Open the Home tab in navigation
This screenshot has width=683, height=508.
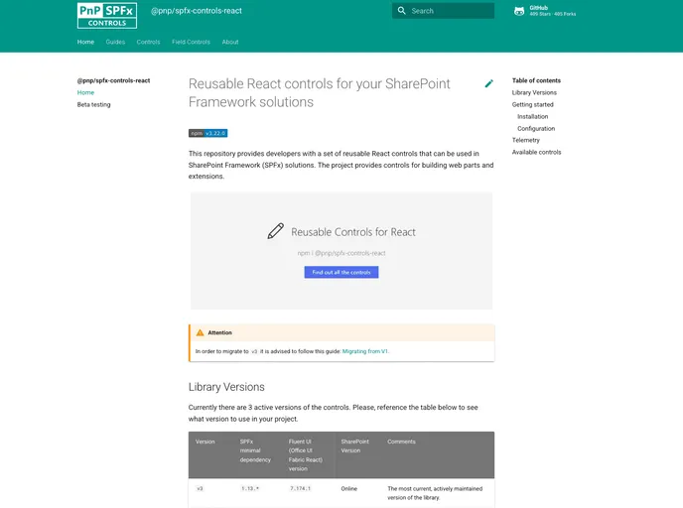[85, 42]
